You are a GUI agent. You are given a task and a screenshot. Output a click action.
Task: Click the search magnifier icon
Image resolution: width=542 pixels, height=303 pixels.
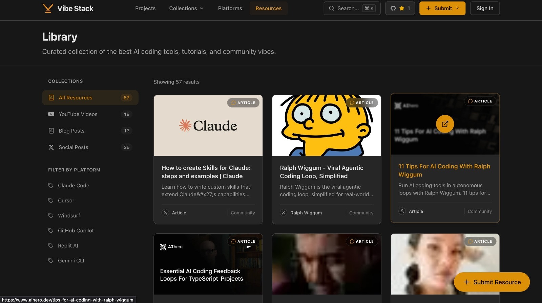point(331,8)
